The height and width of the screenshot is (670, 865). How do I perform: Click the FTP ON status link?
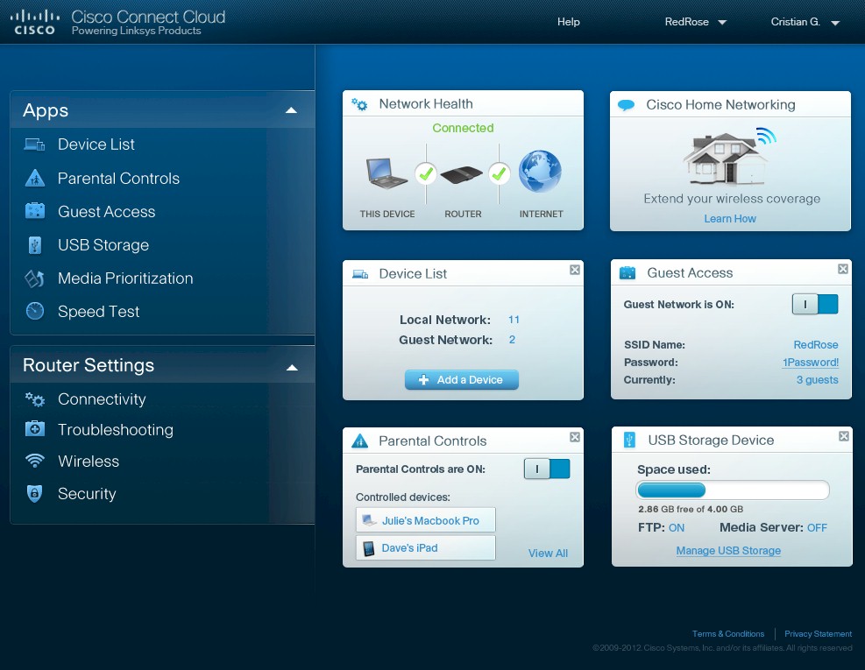tap(677, 528)
